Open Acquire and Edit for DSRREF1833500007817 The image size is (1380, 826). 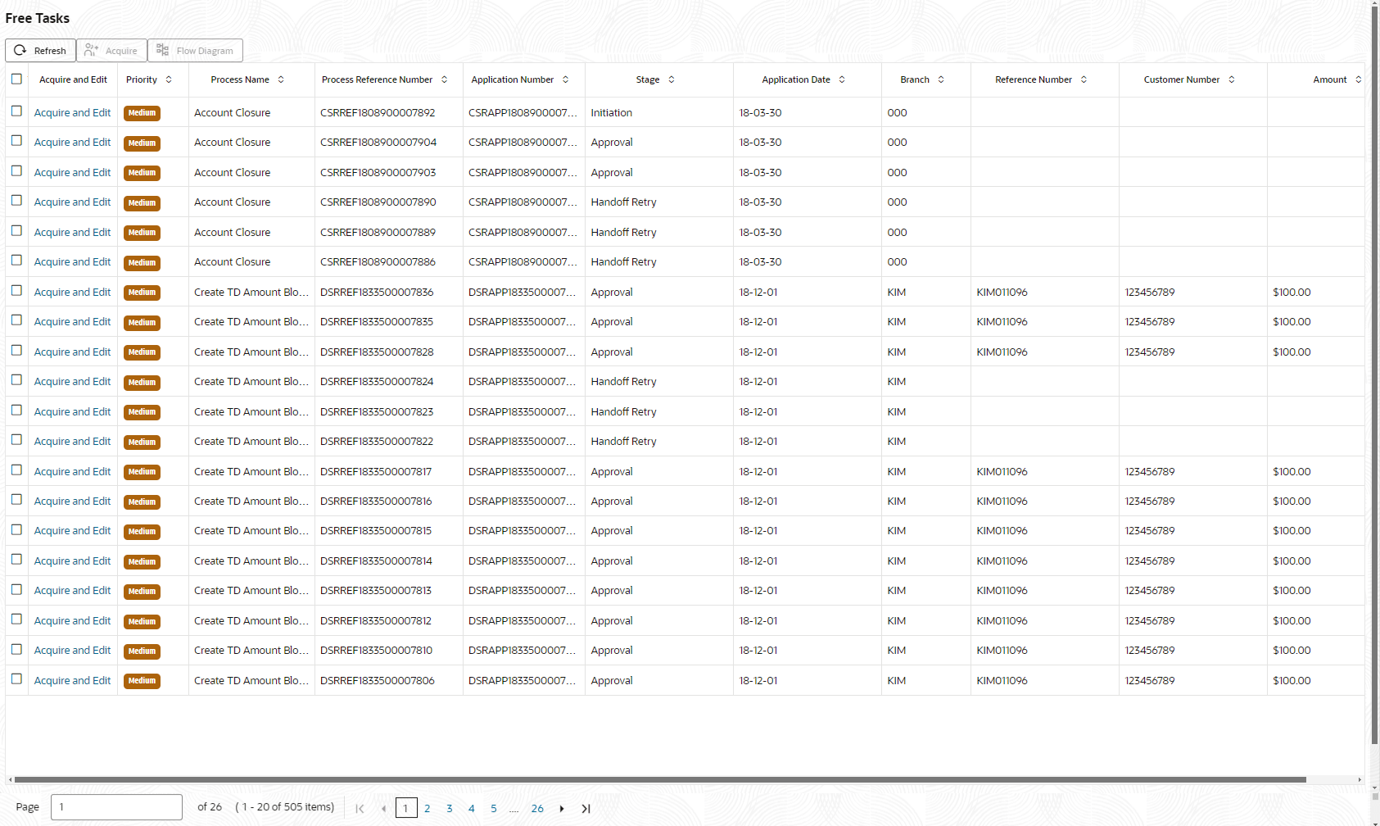[72, 472]
